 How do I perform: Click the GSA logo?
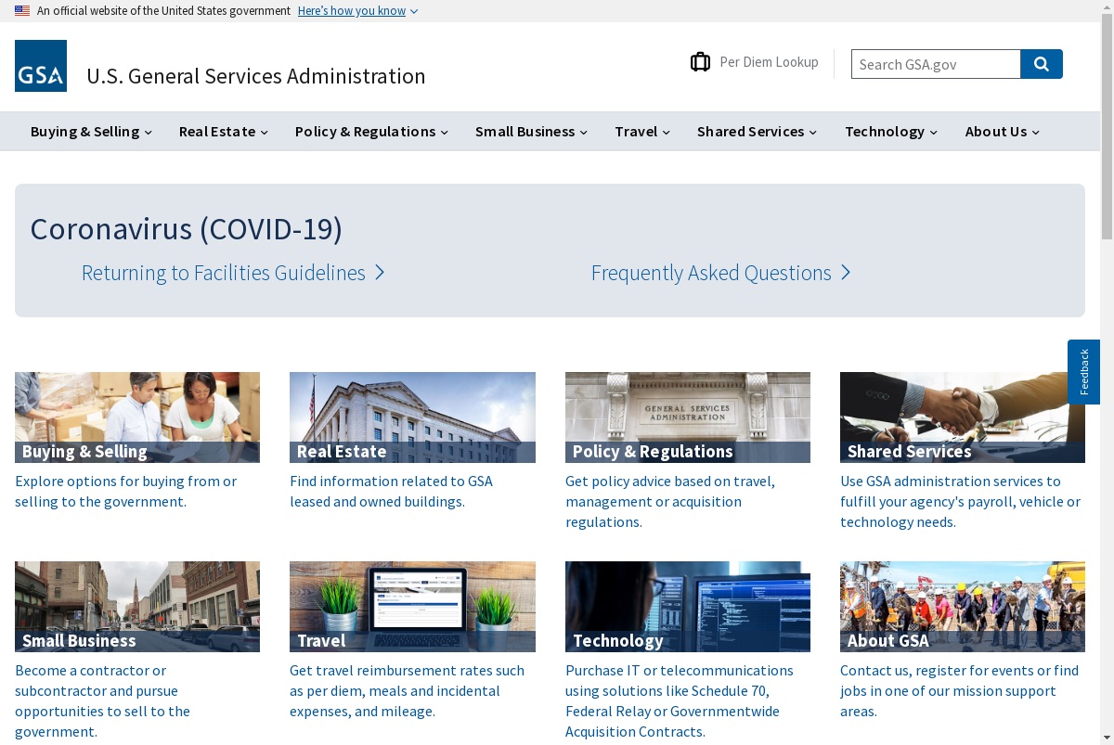(x=41, y=66)
